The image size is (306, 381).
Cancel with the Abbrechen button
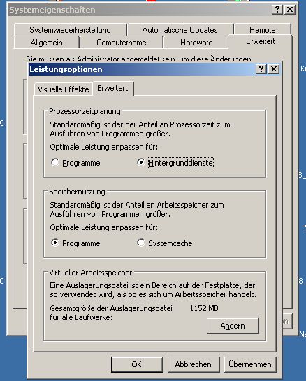coord(194,364)
